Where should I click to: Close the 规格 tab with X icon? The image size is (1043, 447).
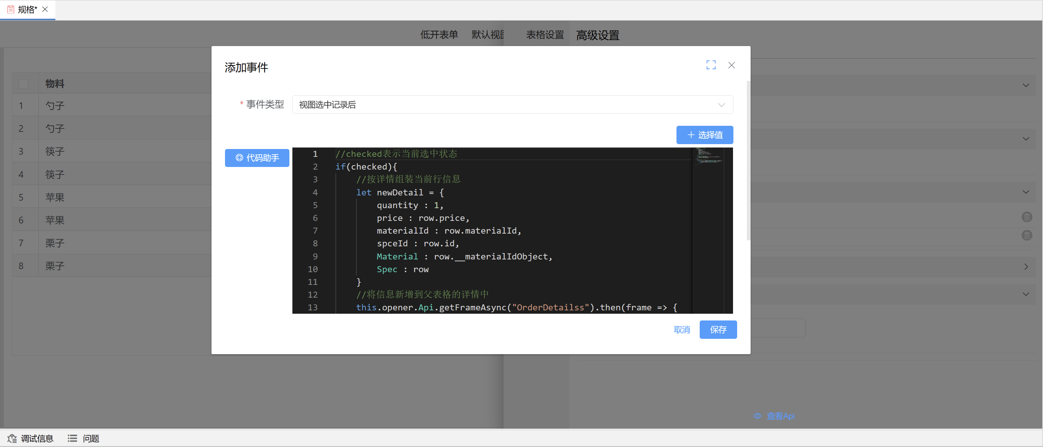pos(45,9)
